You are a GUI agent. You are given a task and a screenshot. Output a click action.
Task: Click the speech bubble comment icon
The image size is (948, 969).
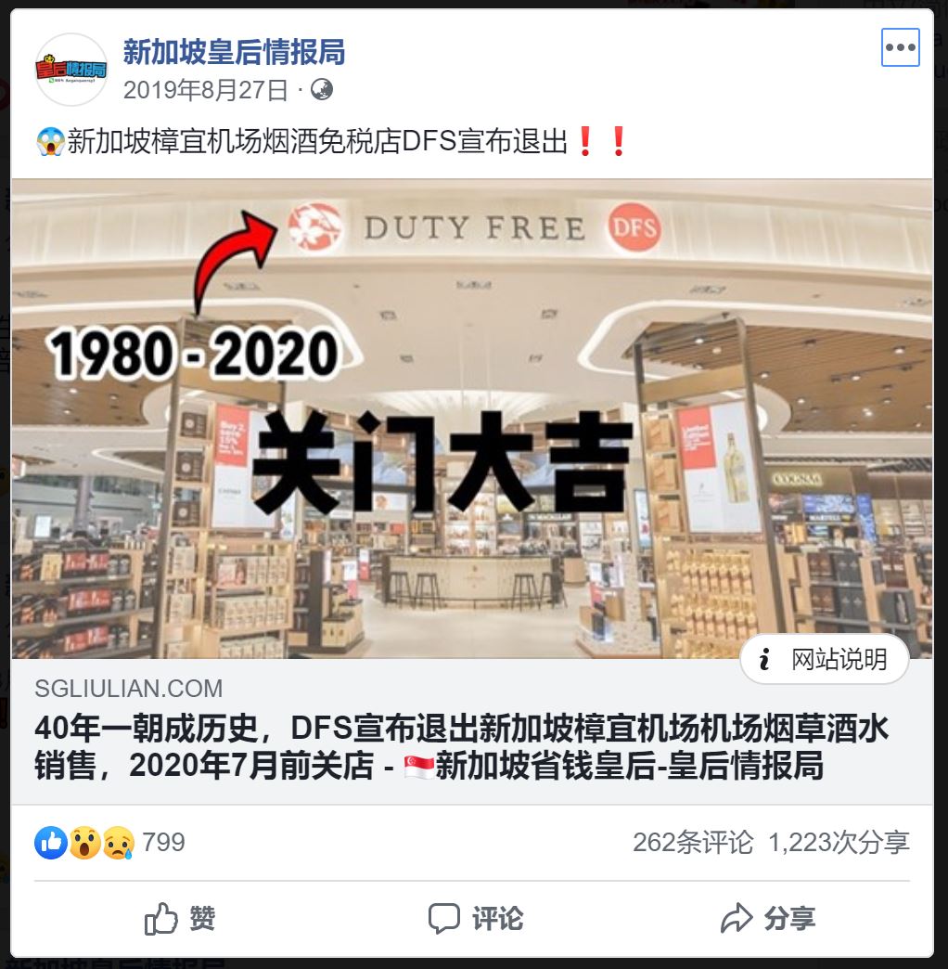pyautogui.click(x=444, y=918)
